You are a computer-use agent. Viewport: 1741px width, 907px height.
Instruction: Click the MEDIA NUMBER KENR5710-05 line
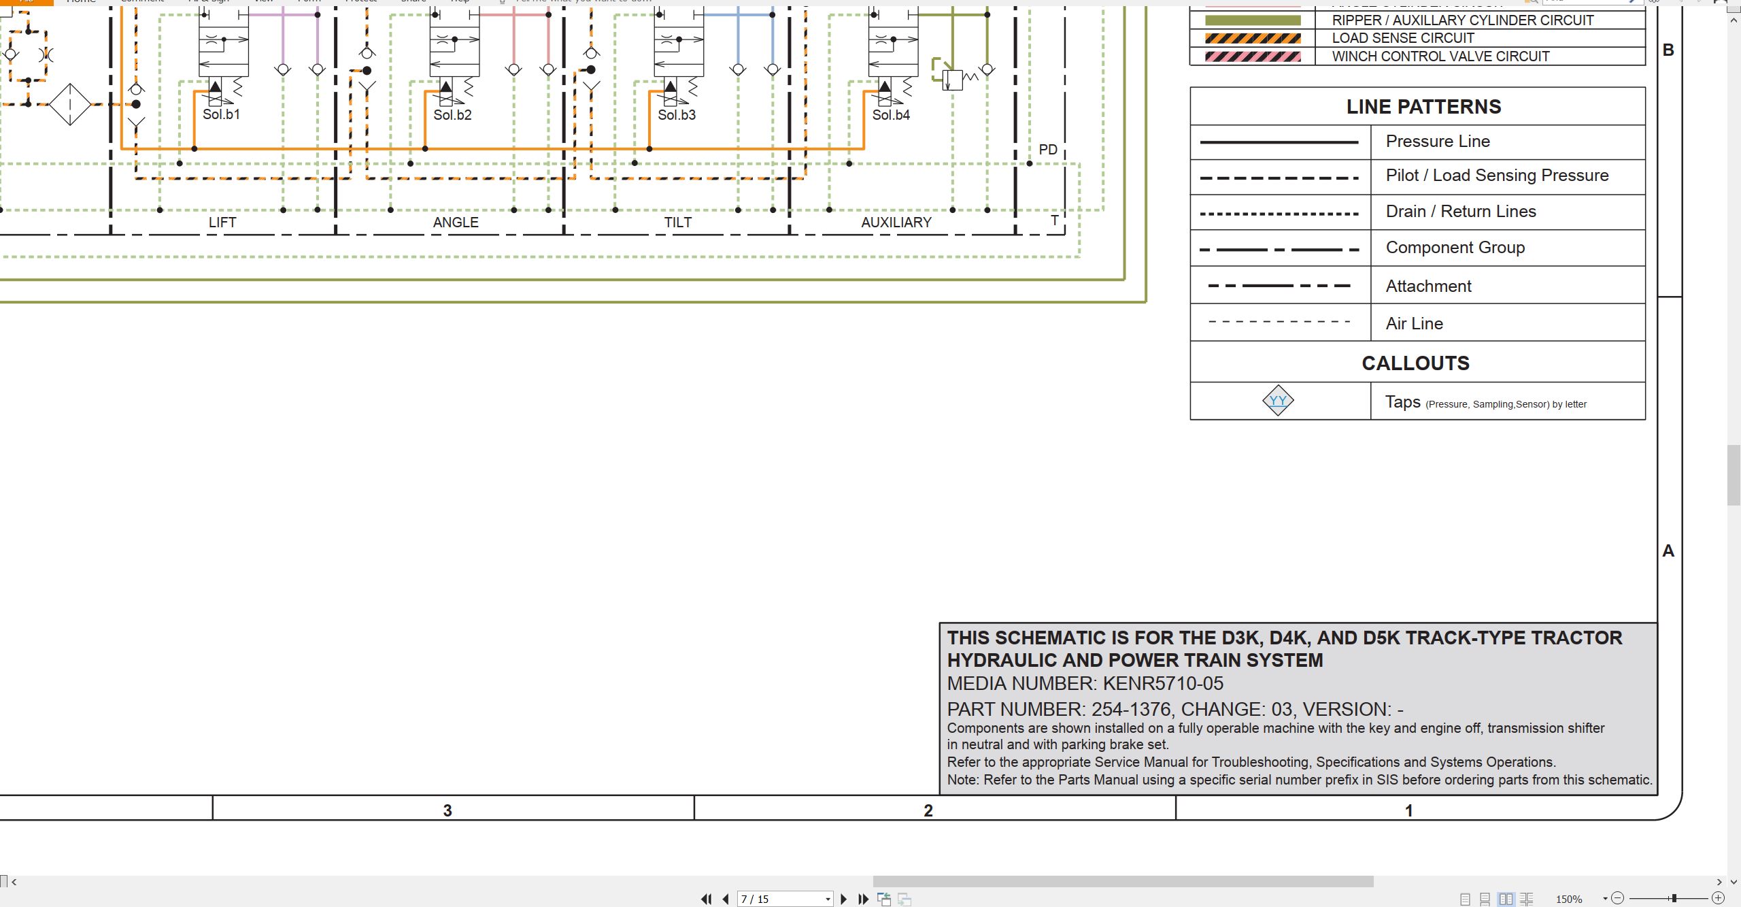1085,684
